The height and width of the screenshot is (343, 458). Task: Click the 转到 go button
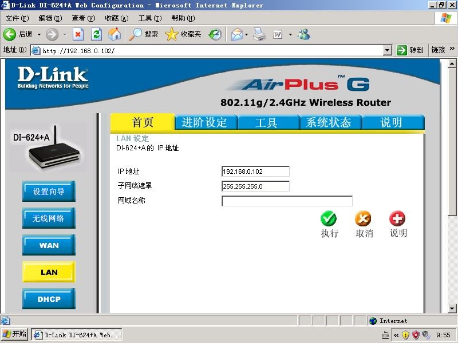point(410,50)
